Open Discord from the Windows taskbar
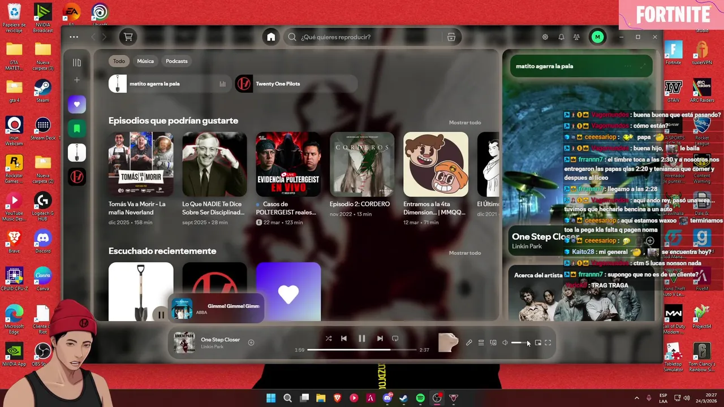The height and width of the screenshot is (407, 724). click(387, 398)
